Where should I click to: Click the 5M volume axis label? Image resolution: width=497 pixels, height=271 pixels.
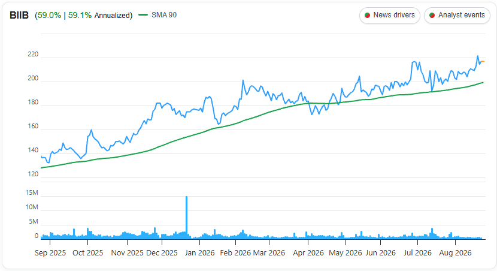click(34, 221)
